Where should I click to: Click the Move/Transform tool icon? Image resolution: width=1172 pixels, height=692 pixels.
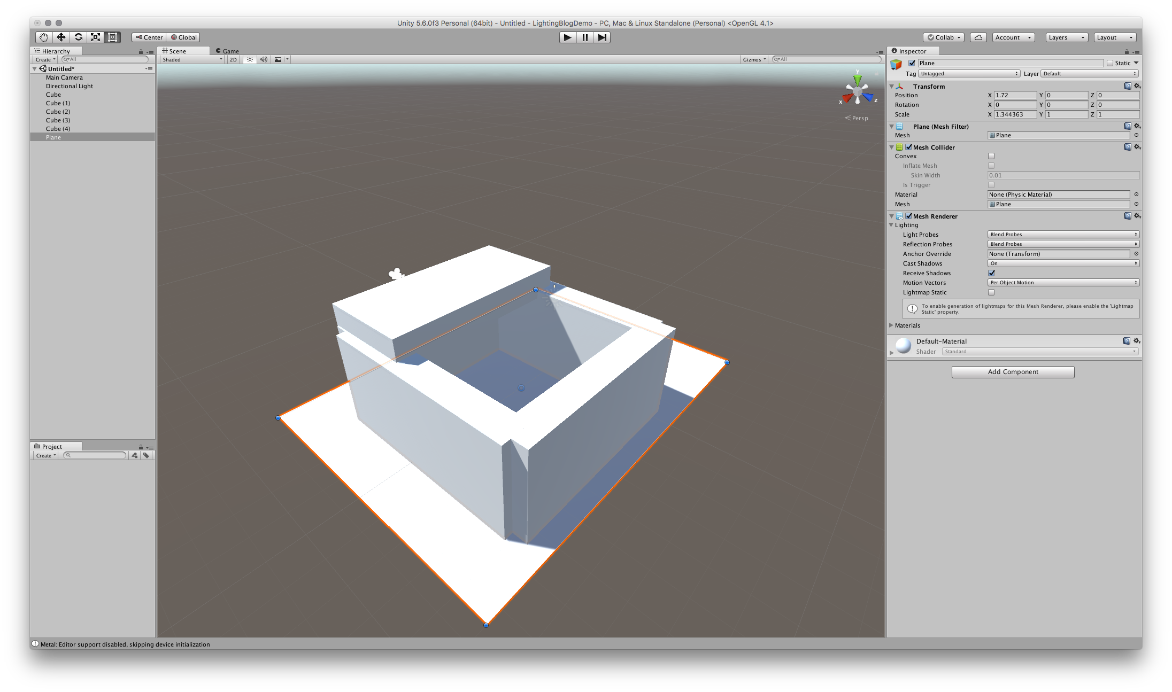(x=63, y=37)
